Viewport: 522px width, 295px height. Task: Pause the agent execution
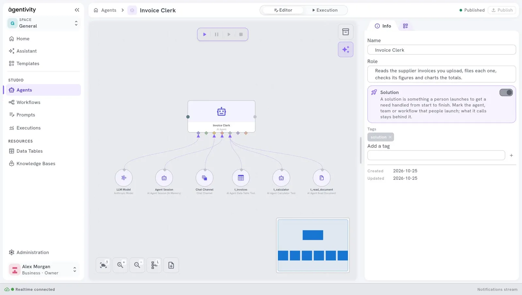[217, 34]
